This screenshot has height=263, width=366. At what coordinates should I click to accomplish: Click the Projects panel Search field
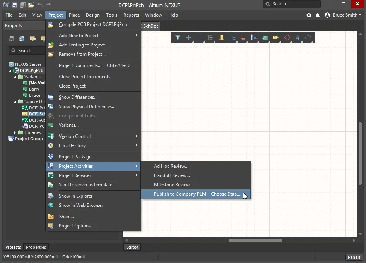[27, 50]
